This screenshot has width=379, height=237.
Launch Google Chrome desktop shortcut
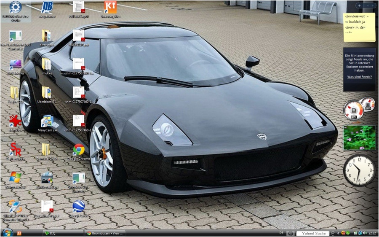[79, 150]
